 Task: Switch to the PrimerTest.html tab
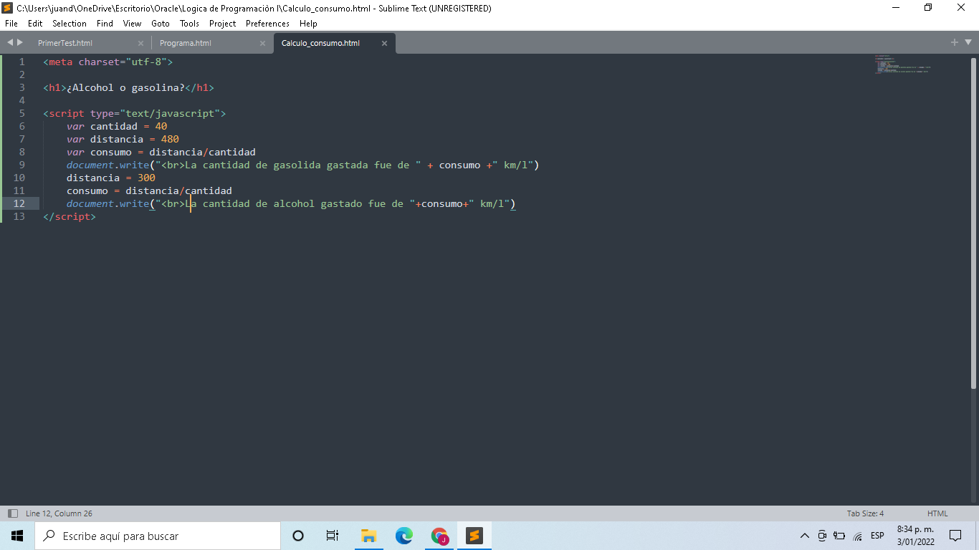coord(65,43)
